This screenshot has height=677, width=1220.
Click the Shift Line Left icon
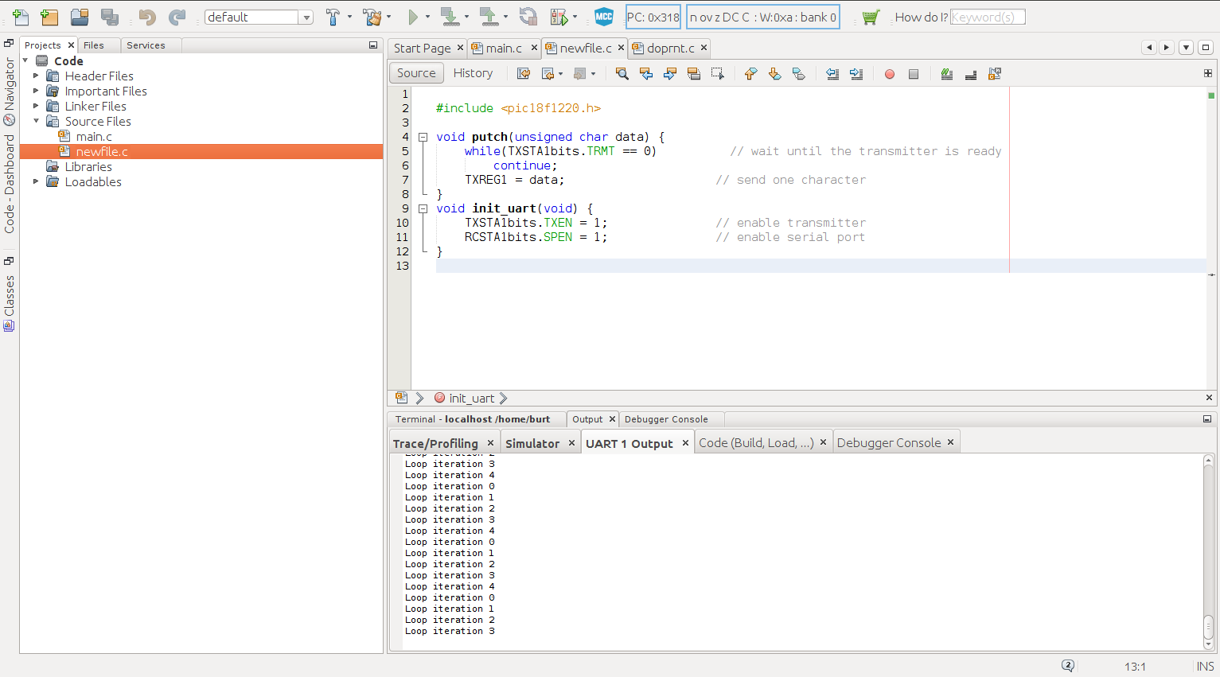click(x=832, y=74)
